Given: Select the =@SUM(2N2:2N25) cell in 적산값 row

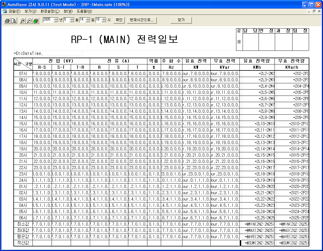Looking at the screenshot, I should (257, 243).
